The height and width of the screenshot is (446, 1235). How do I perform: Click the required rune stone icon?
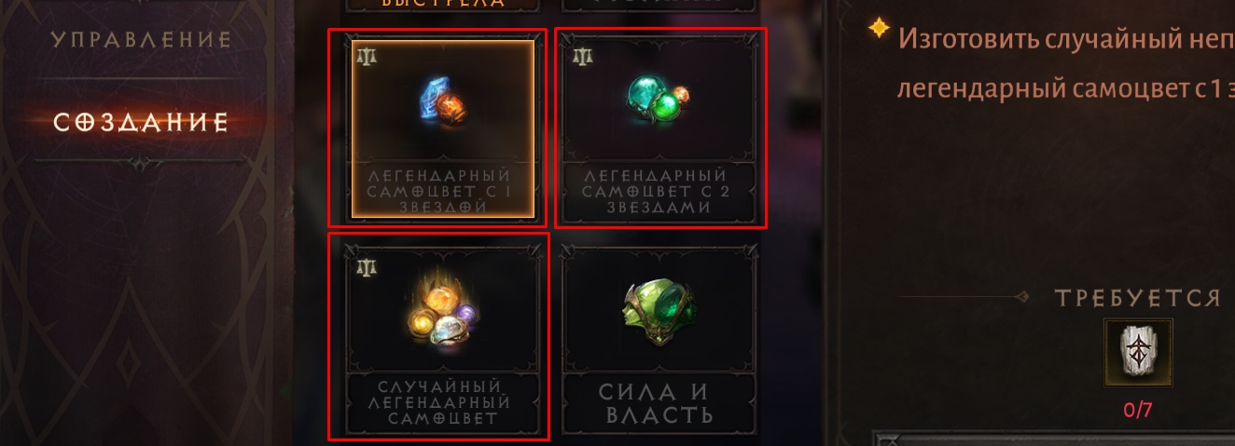pyautogui.click(x=1138, y=352)
